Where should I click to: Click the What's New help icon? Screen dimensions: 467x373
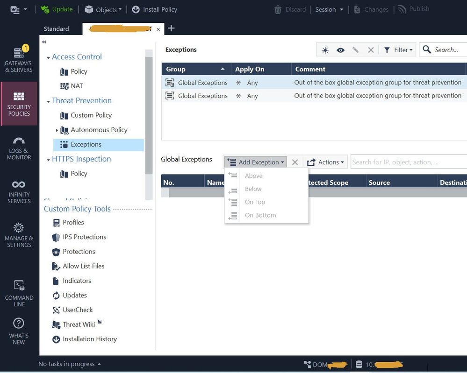19,331
